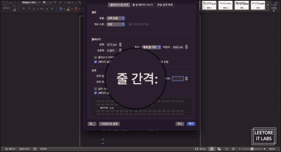Apply Superscript (x²) formatting
This screenshot has width=281, height=152.
tap(53, 9)
